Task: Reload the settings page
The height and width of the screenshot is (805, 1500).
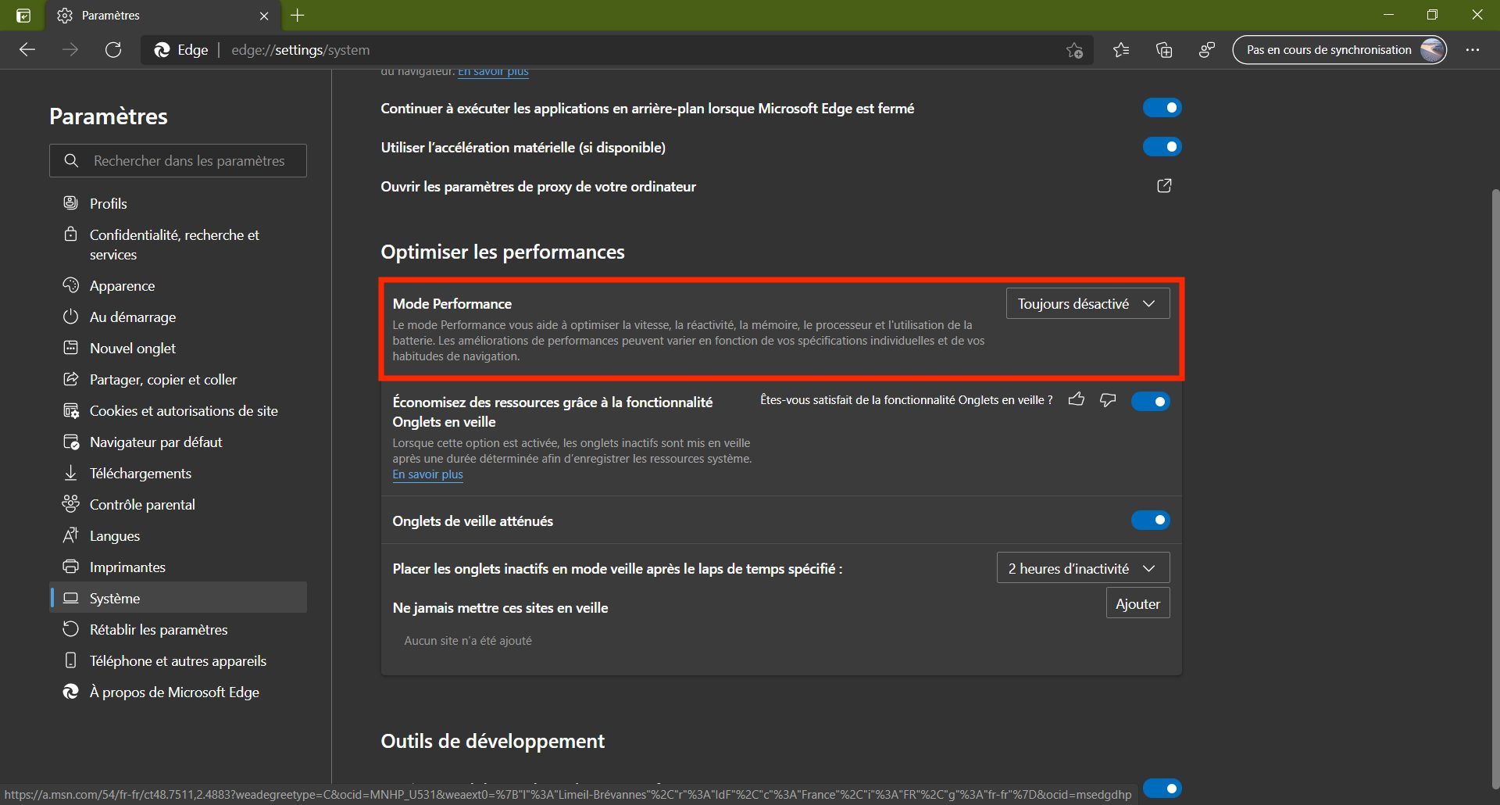Action: pyautogui.click(x=113, y=50)
